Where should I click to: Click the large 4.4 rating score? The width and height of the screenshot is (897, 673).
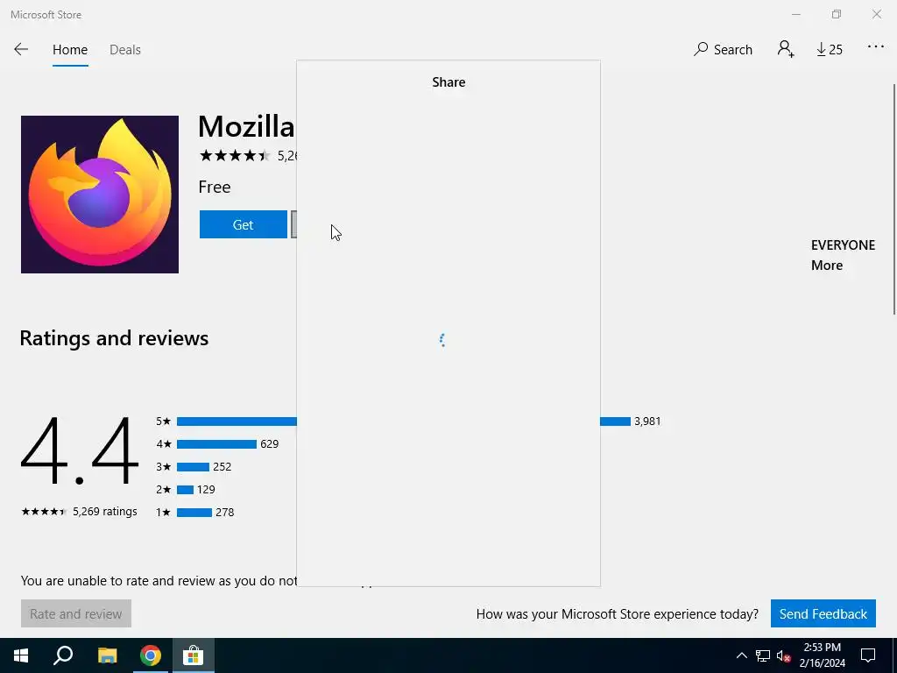[x=80, y=451]
